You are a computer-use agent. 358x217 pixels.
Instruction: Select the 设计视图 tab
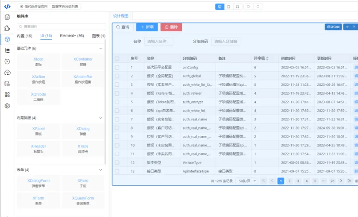pyautogui.click(x=121, y=16)
